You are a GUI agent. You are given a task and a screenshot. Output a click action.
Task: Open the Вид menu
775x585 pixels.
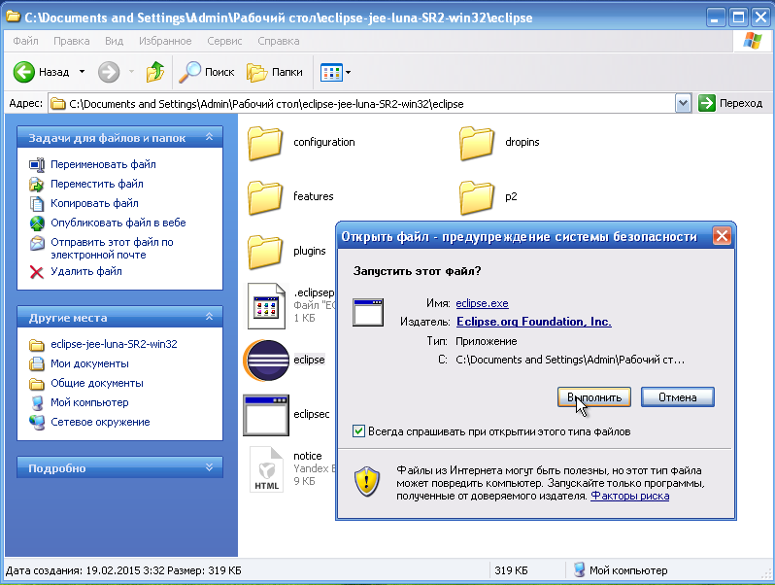point(114,41)
